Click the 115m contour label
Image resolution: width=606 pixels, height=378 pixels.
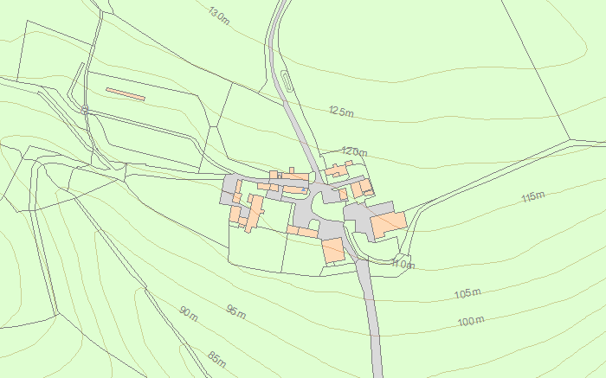click(533, 196)
